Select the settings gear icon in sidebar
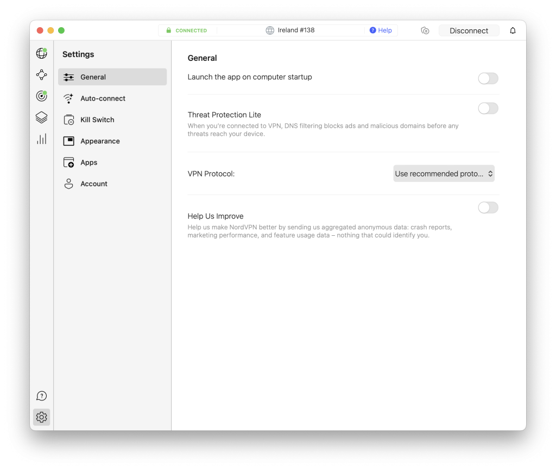Viewport: 556px width, 470px height. (x=41, y=417)
